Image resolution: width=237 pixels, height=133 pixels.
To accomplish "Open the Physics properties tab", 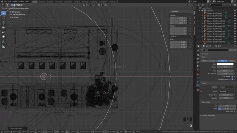I will (x=198, y=78).
